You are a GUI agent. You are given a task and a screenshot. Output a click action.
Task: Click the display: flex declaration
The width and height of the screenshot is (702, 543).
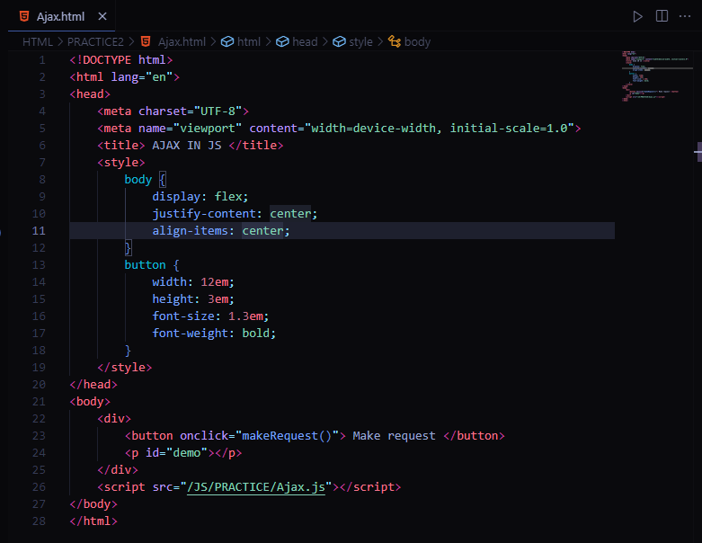[x=200, y=197]
